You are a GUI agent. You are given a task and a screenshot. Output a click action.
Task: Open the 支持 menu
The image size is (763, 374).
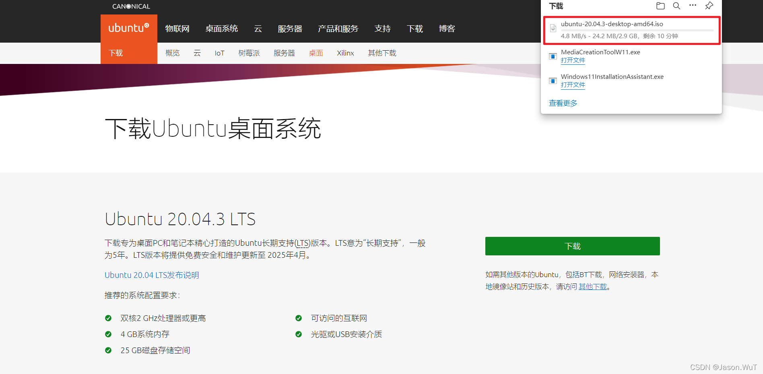click(x=383, y=29)
